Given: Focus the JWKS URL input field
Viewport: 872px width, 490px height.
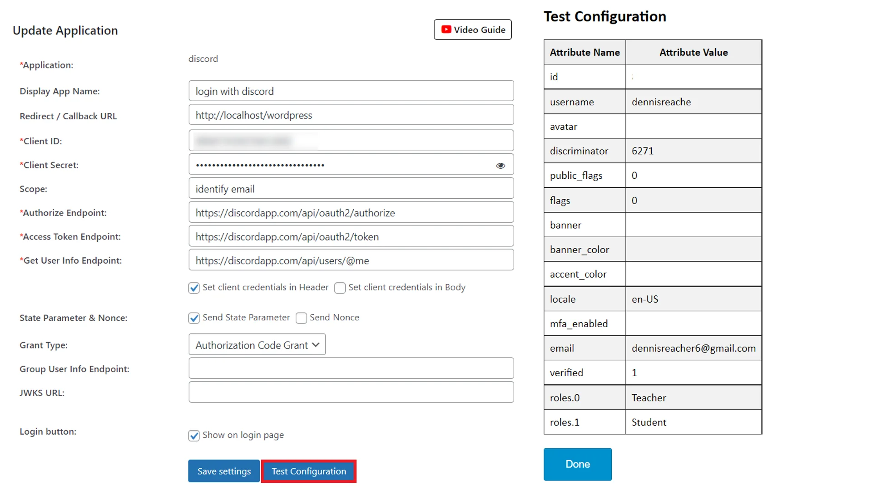Looking at the screenshot, I should (351, 392).
